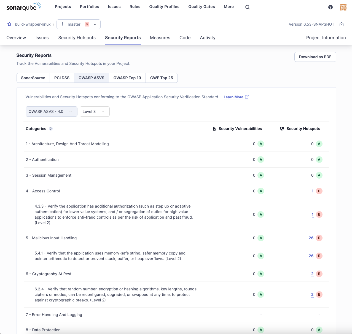Click the shield icon in Security Hotspots header

[282, 128]
